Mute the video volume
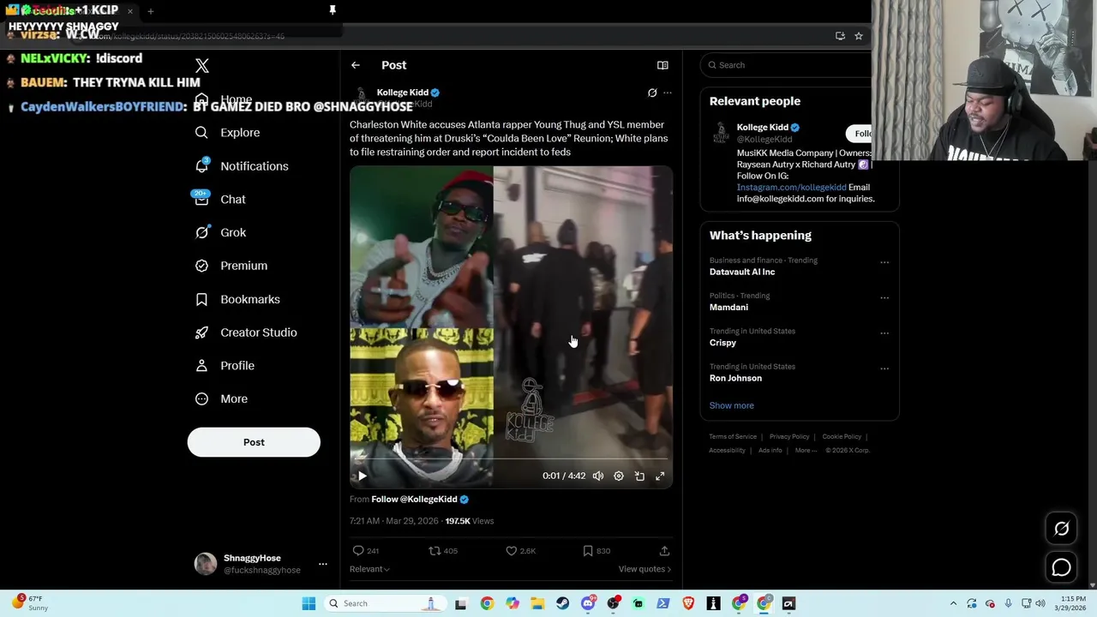 tap(598, 476)
